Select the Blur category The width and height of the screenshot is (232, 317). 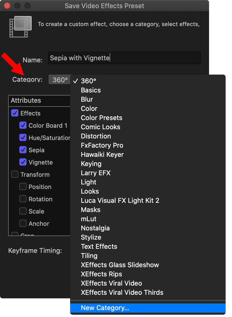pos(87,99)
